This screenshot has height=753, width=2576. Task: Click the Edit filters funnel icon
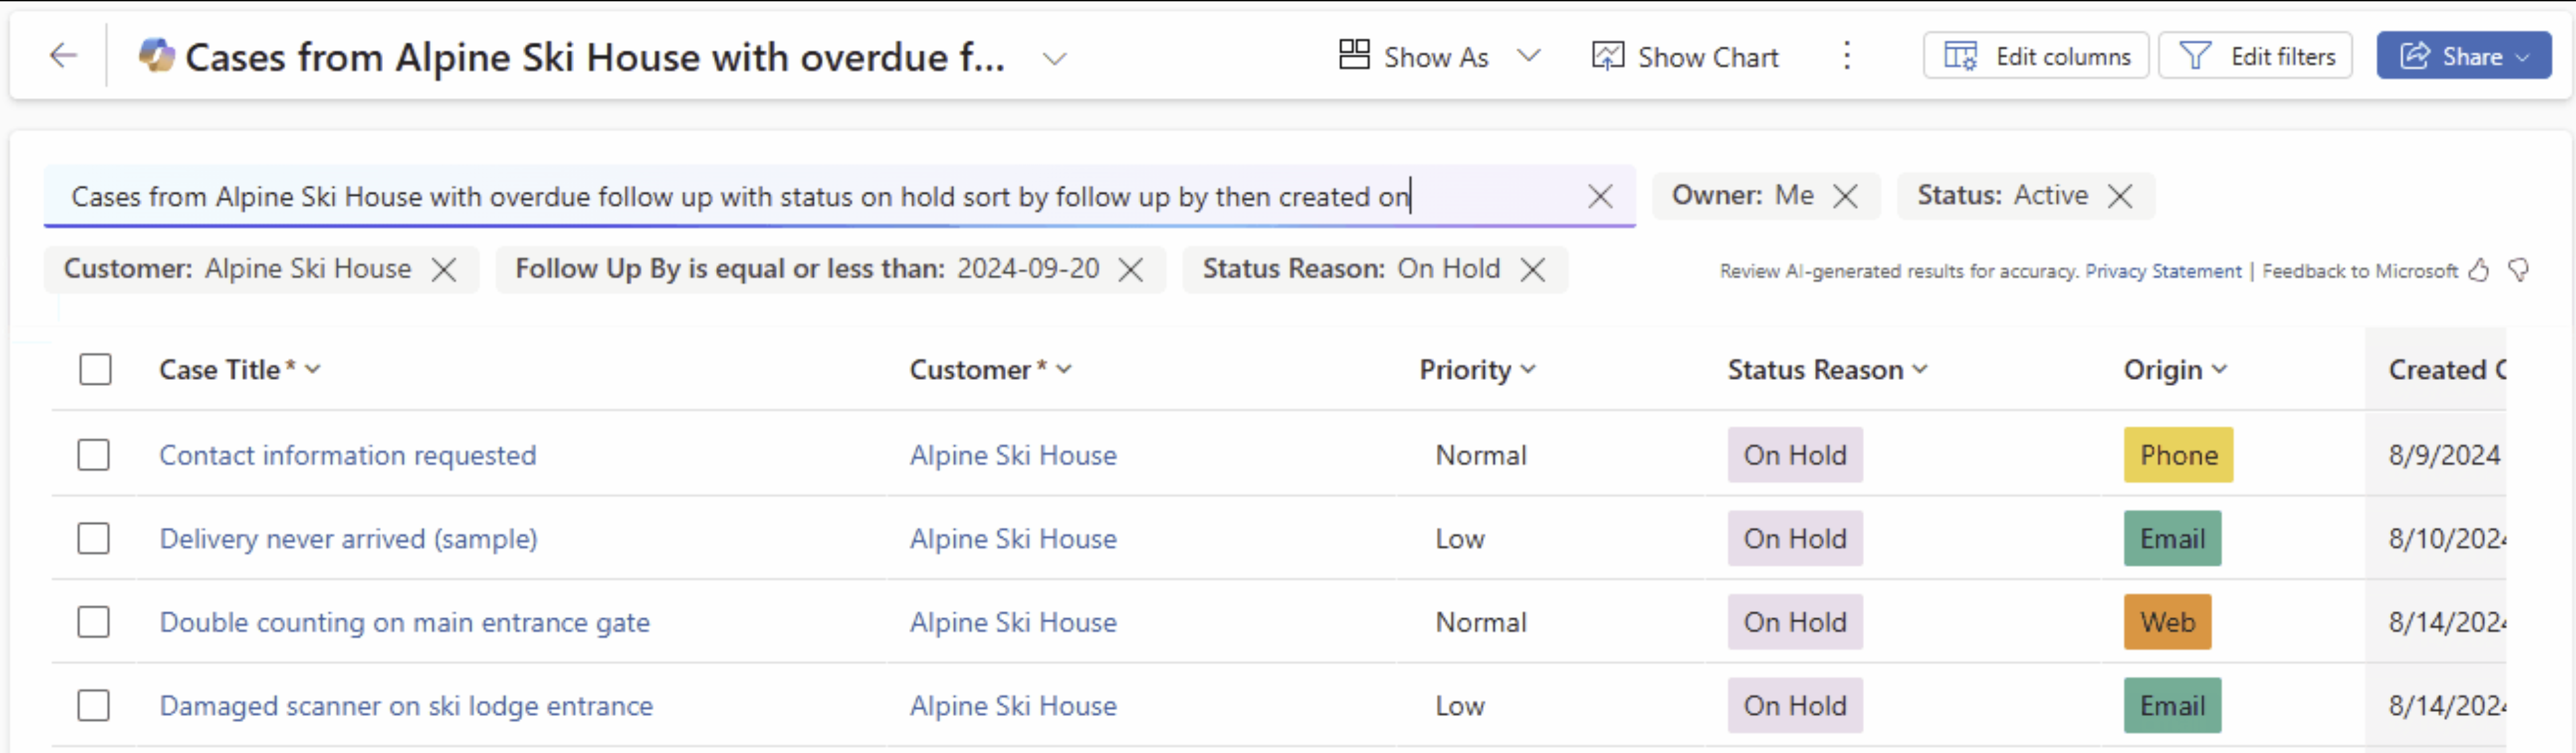2195,56
